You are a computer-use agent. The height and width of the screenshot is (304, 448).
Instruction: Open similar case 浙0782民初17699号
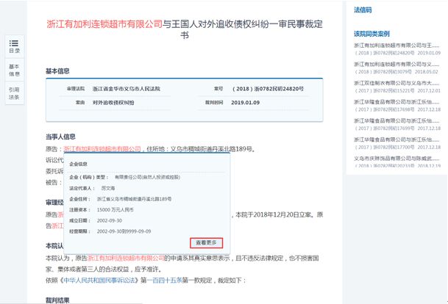click(x=397, y=124)
